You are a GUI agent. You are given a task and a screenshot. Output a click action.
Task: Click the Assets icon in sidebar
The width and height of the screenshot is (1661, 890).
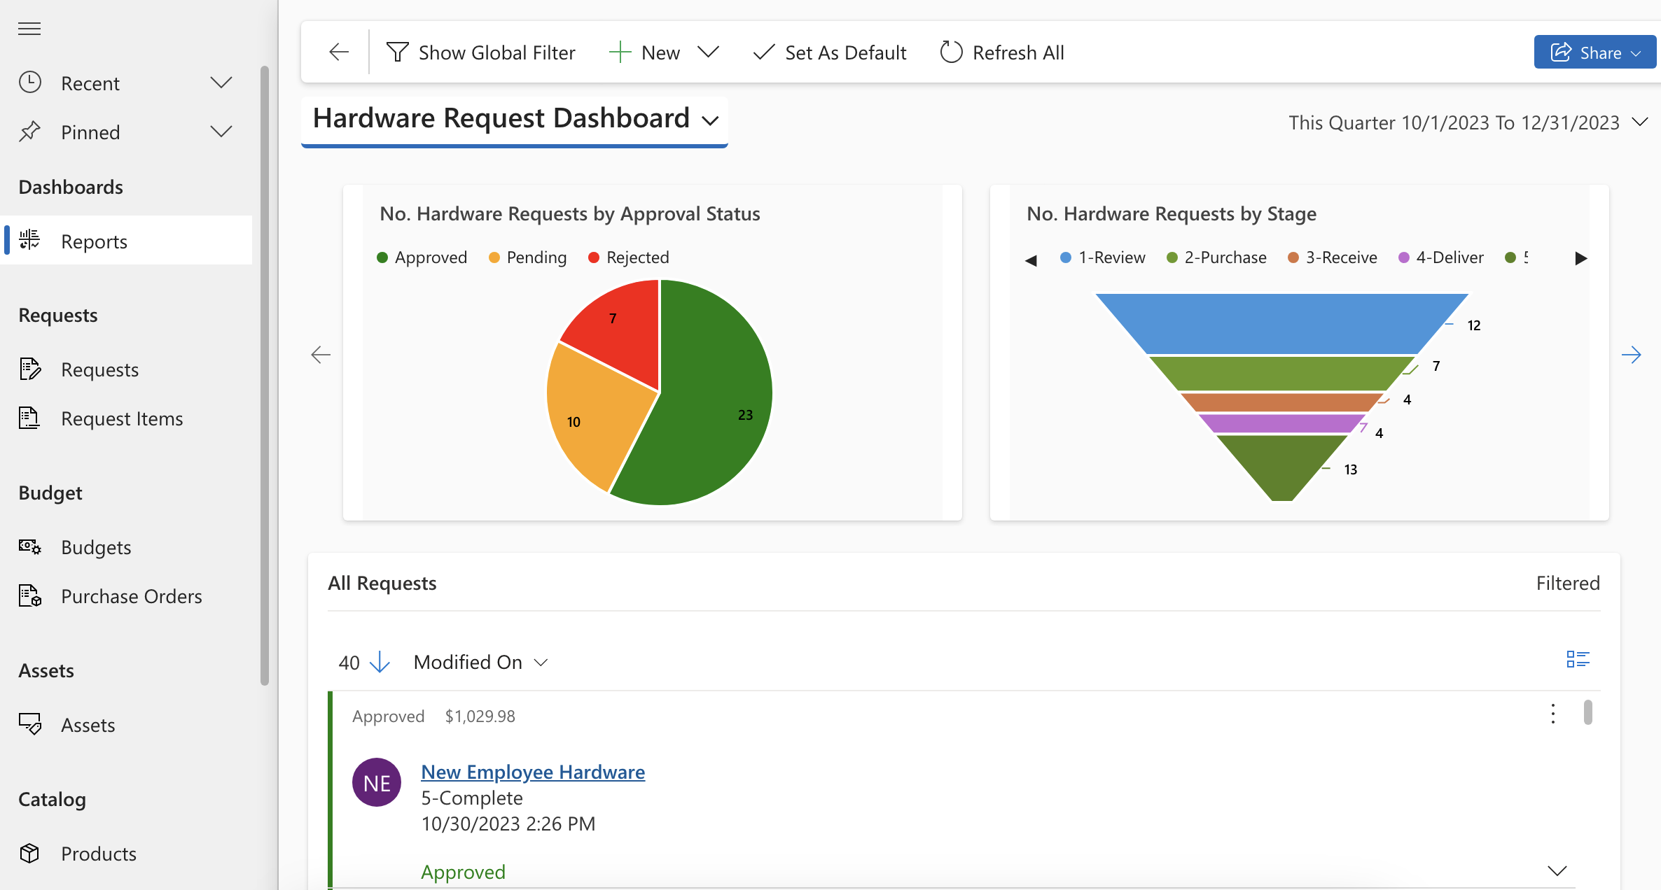[29, 723]
